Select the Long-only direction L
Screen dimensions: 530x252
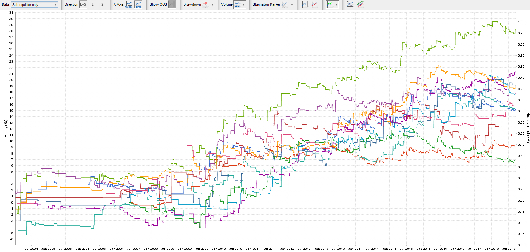click(x=93, y=4)
